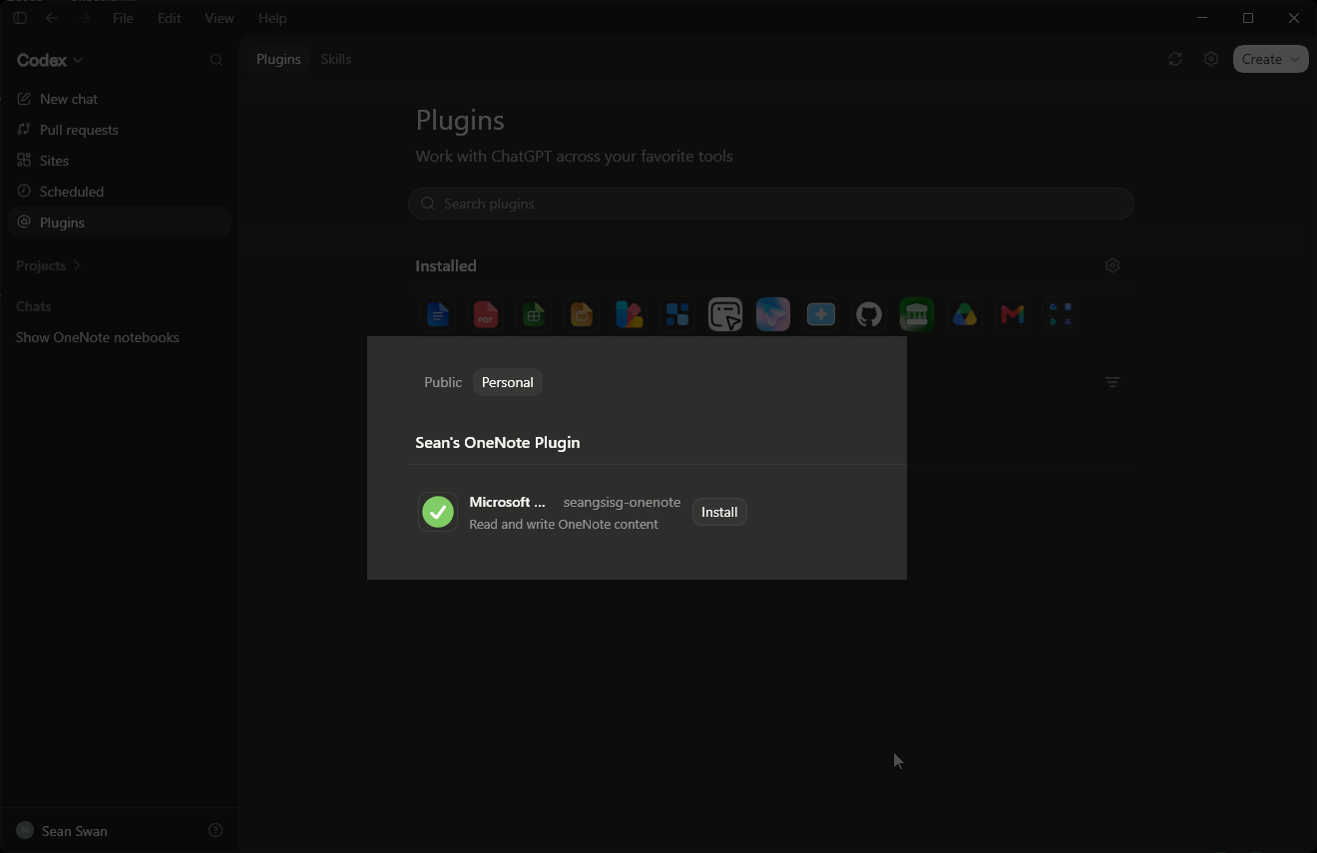This screenshot has width=1317, height=853.
Task: Open the cursor window plugin icon
Action: 725,314
